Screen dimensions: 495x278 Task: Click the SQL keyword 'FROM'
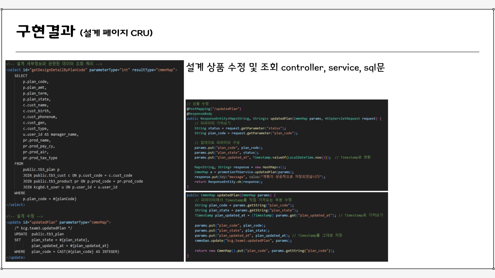click(19, 164)
